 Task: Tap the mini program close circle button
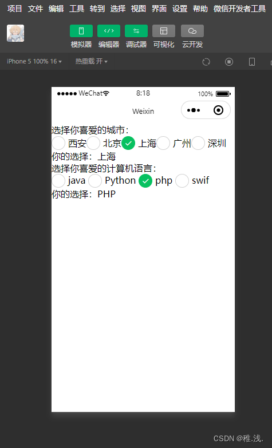click(219, 110)
